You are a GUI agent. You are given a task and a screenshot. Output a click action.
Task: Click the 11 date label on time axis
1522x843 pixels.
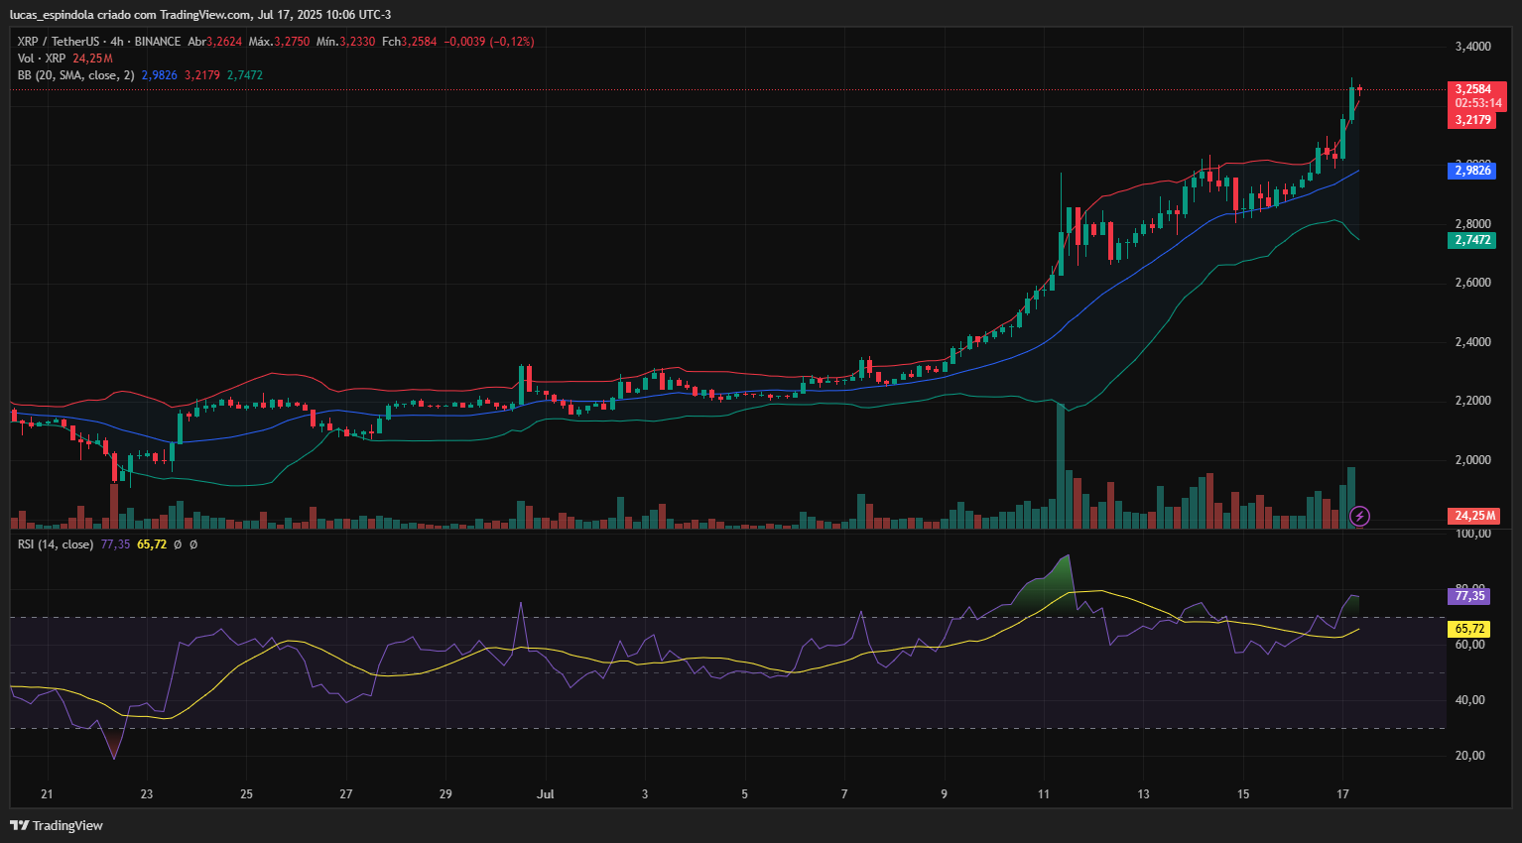click(x=1044, y=794)
